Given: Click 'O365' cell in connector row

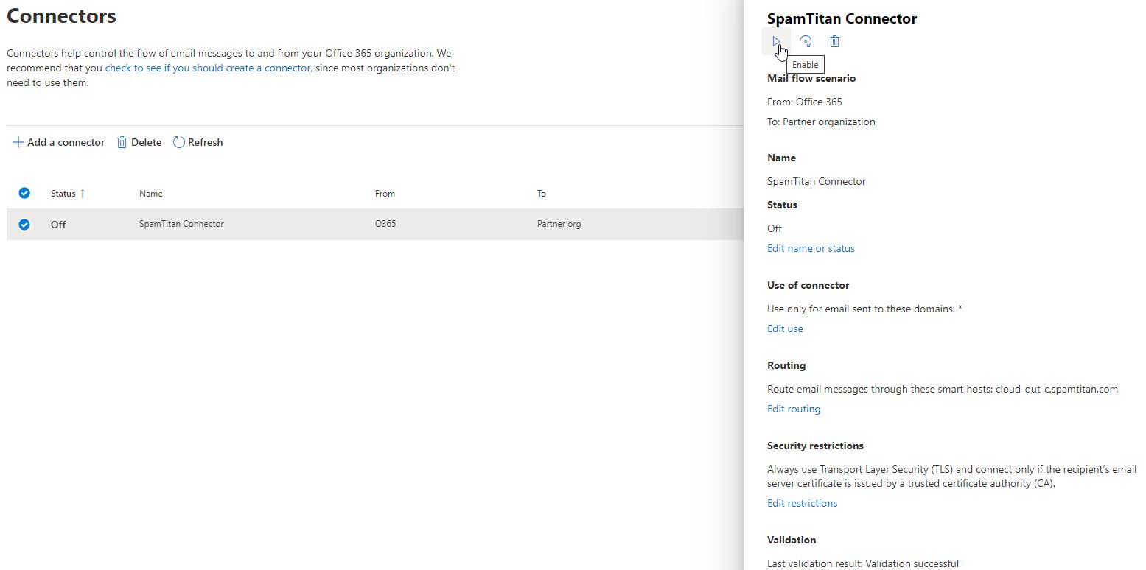Looking at the screenshot, I should pyautogui.click(x=385, y=224).
